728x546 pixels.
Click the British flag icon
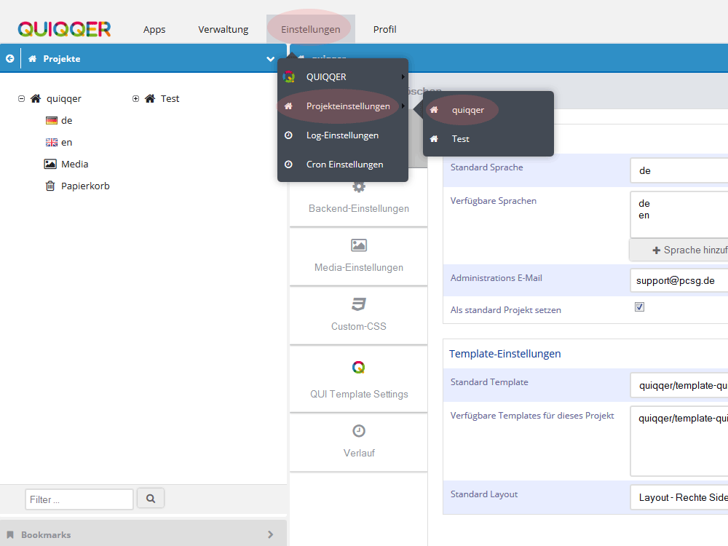click(52, 143)
